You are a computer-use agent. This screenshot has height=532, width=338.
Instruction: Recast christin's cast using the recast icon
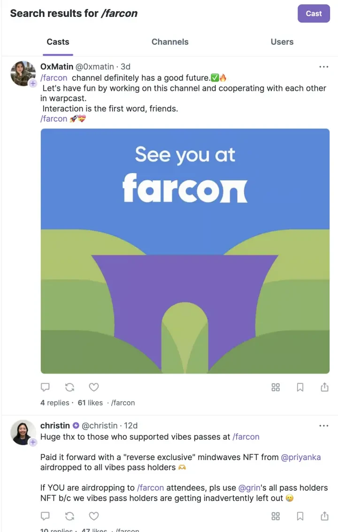coord(69,516)
